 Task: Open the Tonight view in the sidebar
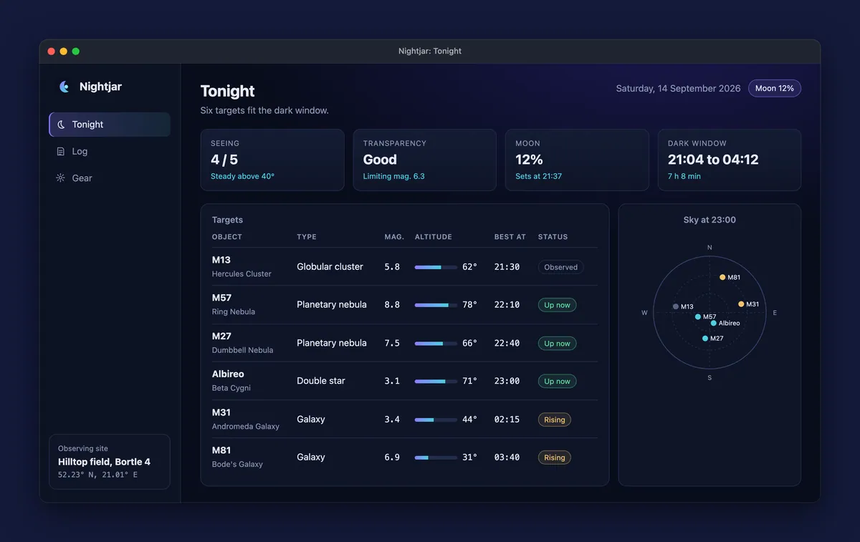(110, 125)
